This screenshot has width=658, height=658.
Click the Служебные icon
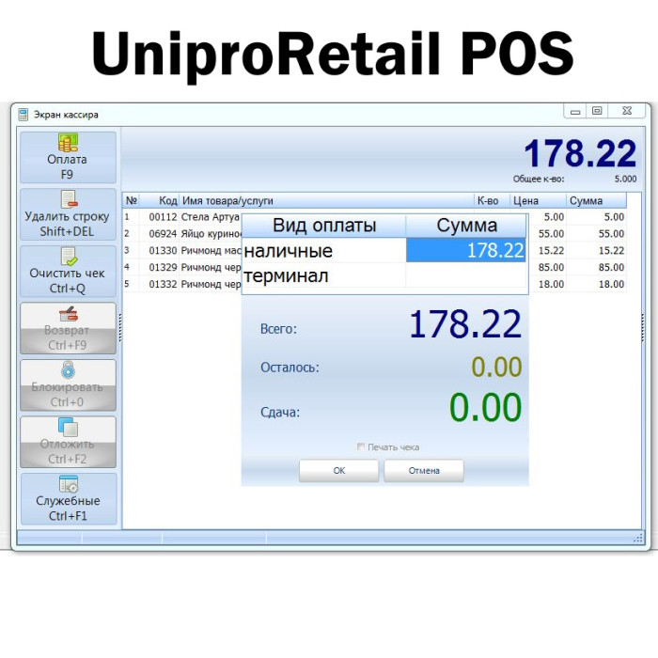pos(68,484)
